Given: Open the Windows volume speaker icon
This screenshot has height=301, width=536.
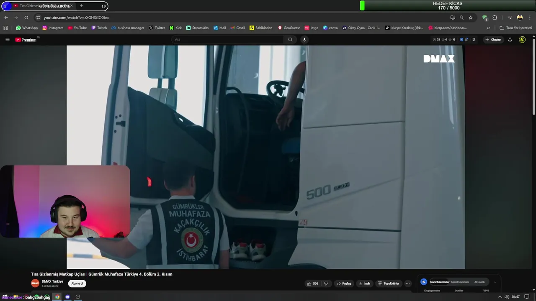Looking at the screenshot, I should coord(507,297).
